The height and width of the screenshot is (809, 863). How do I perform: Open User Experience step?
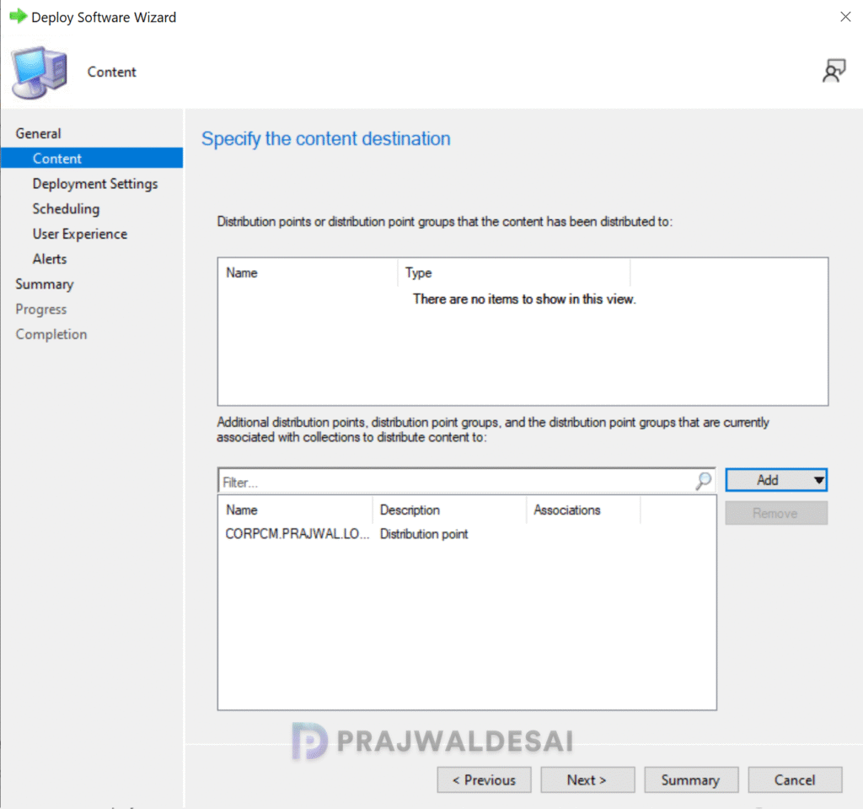pyautogui.click(x=80, y=234)
